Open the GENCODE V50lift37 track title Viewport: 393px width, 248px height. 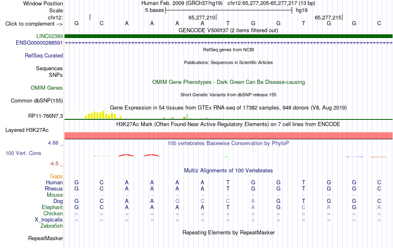228,31
